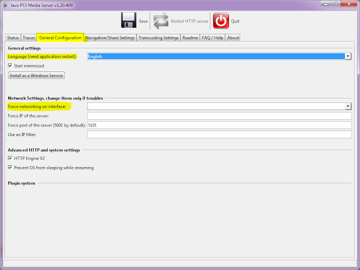This screenshot has height=270, width=360.
Task: Click the Restart HTTP server arrows icon
Action: 161,21
